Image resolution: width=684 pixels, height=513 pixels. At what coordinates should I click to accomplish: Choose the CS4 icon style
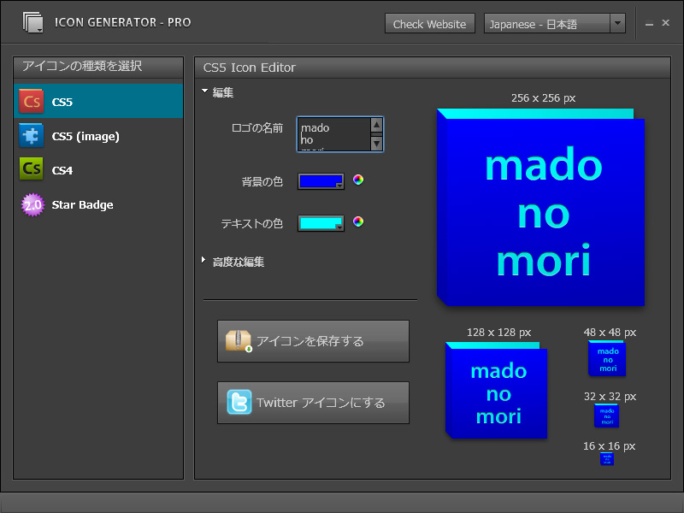coord(97,170)
